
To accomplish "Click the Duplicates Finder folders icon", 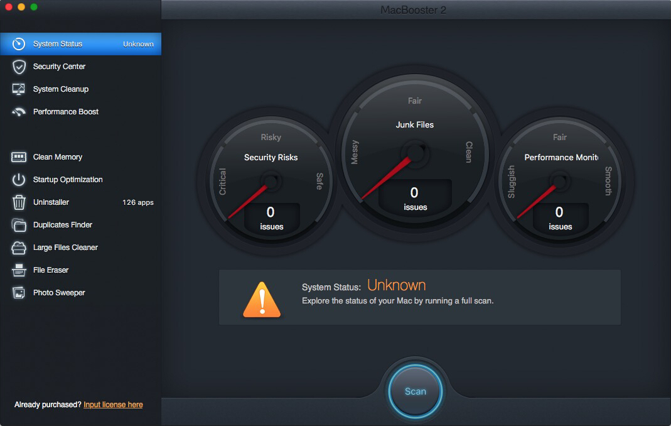I will click(19, 225).
